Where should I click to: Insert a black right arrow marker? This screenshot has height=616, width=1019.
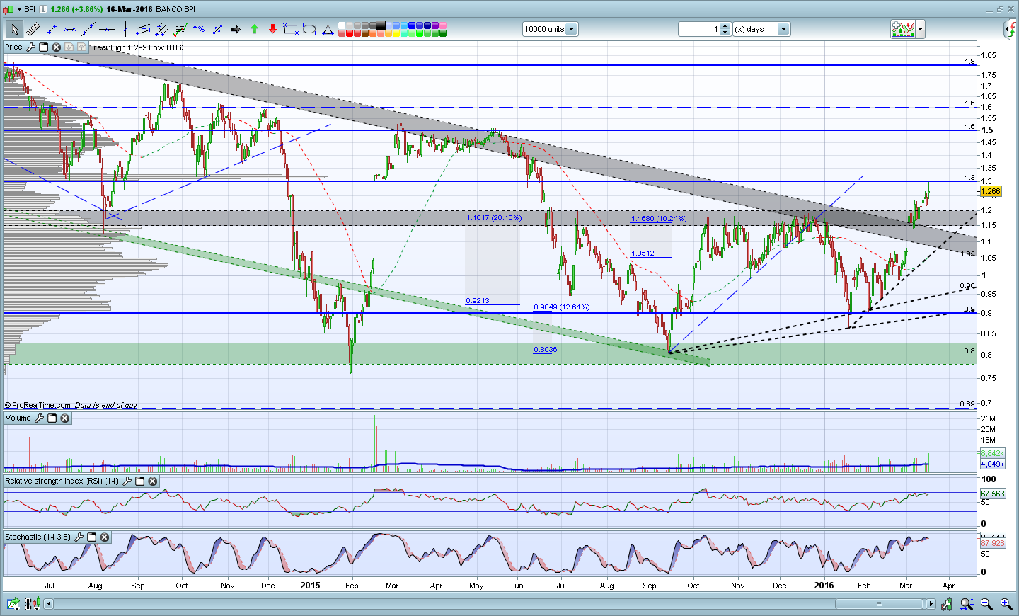(x=236, y=29)
